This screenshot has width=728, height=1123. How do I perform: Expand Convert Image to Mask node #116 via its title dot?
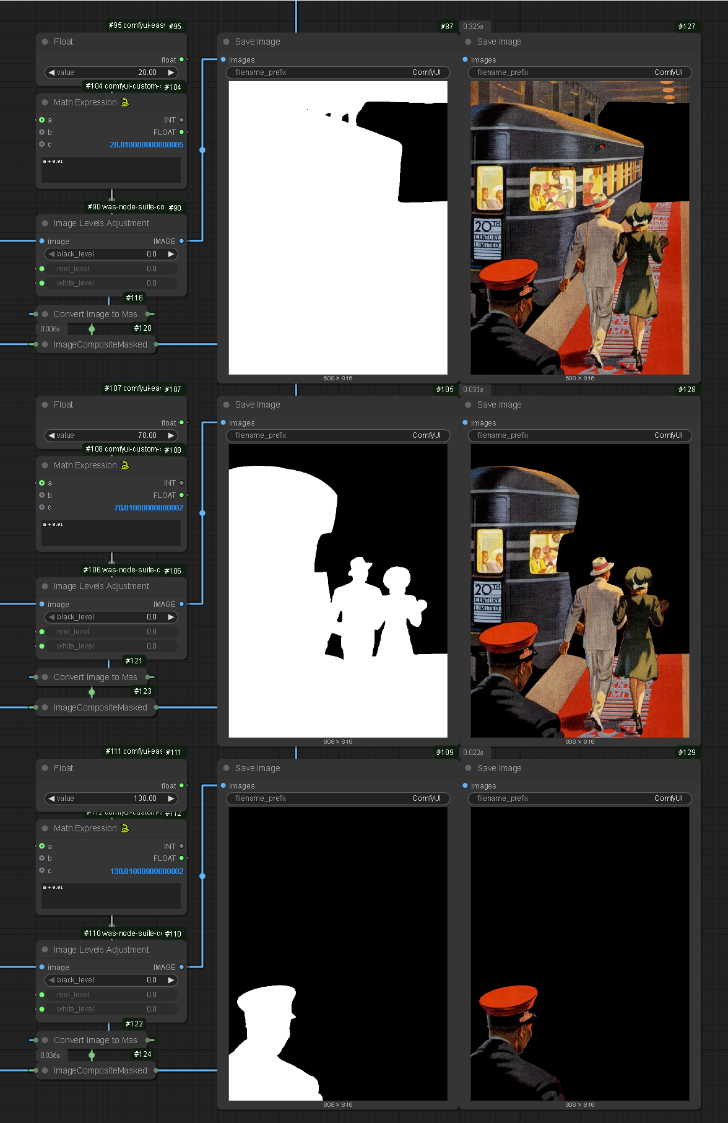point(45,314)
